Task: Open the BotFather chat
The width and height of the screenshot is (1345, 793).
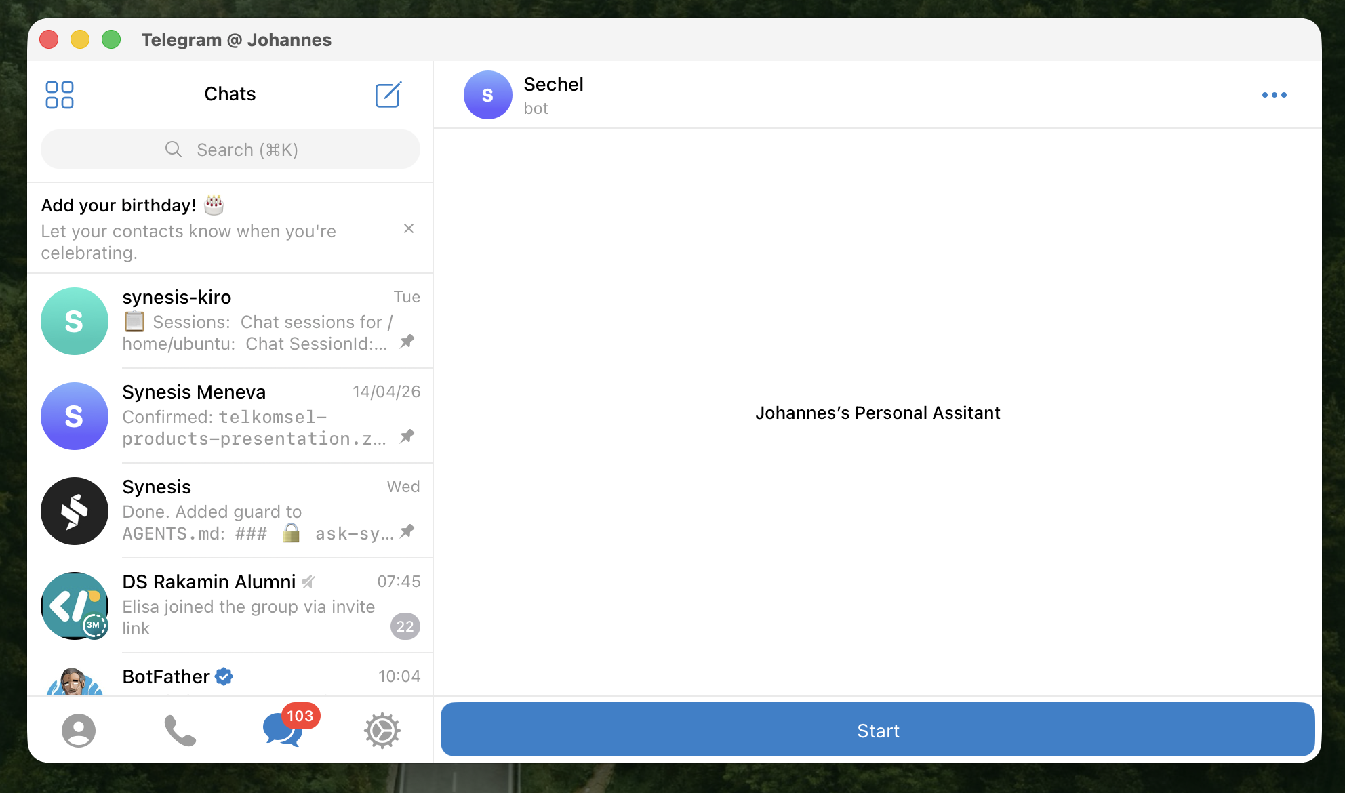Action: click(x=230, y=676)
